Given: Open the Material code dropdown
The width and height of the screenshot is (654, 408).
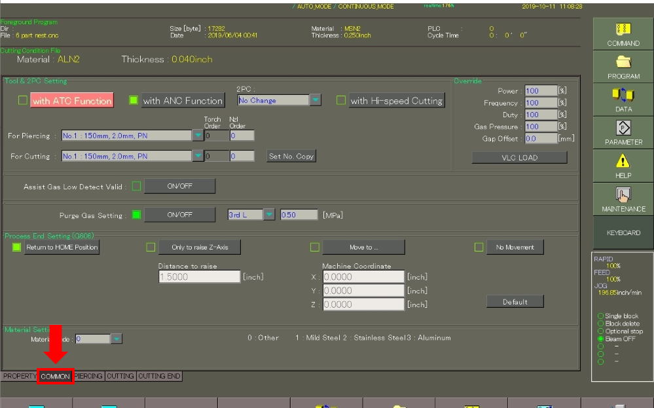Looking at the screenshot, I should (x=116, y=339).
